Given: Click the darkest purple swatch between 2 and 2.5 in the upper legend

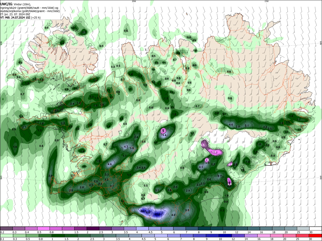Looking at the screenshot, I should 93,228.
